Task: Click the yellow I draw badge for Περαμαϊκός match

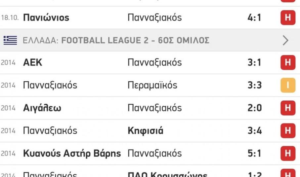Action: 287,86
